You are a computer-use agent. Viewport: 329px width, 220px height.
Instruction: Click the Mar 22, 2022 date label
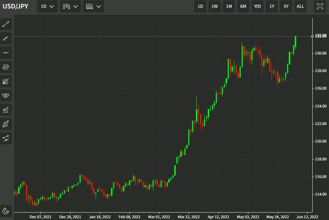tap(189, 217)
